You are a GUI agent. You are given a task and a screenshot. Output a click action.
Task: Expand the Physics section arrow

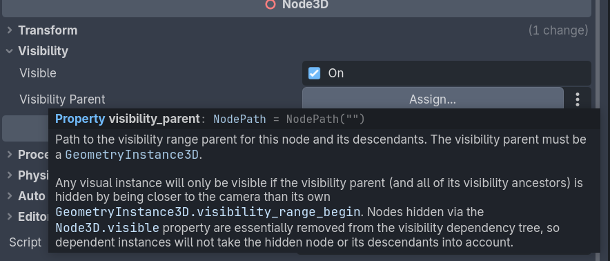(x=10, y=175)
